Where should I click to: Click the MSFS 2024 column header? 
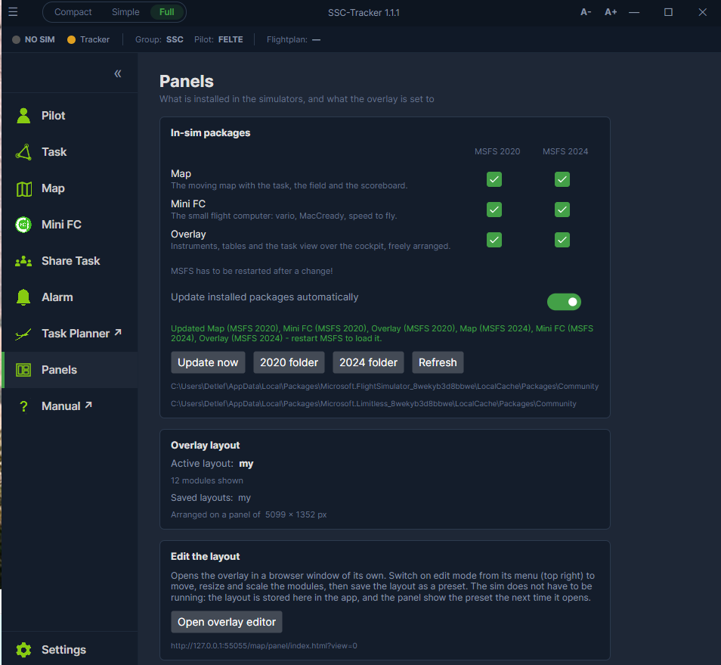[x=565, y=151]
